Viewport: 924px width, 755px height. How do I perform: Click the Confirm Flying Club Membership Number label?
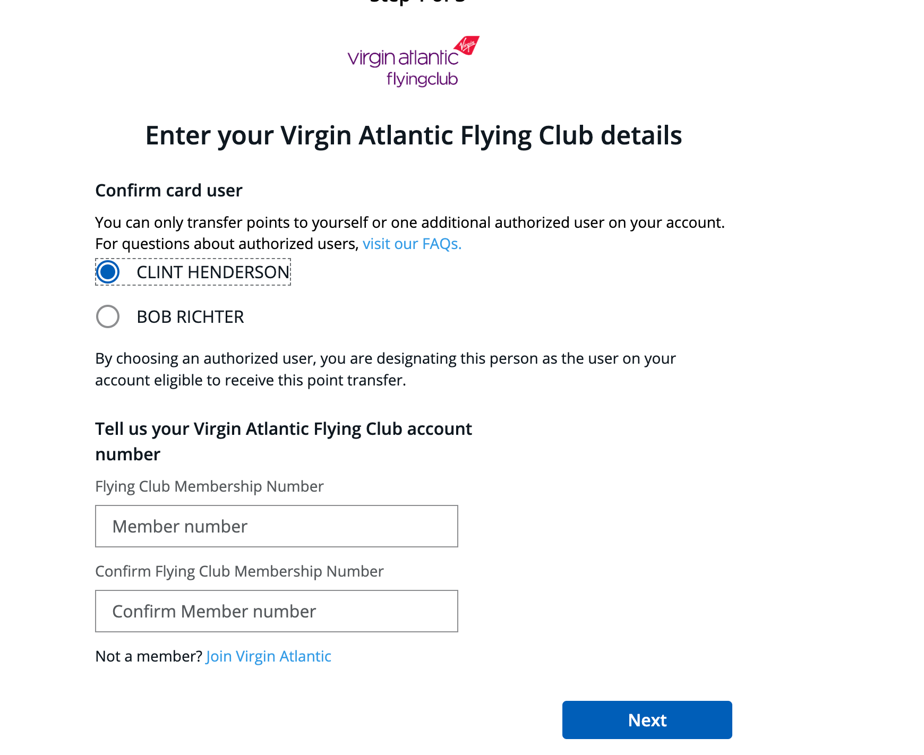tap(239, 571)
